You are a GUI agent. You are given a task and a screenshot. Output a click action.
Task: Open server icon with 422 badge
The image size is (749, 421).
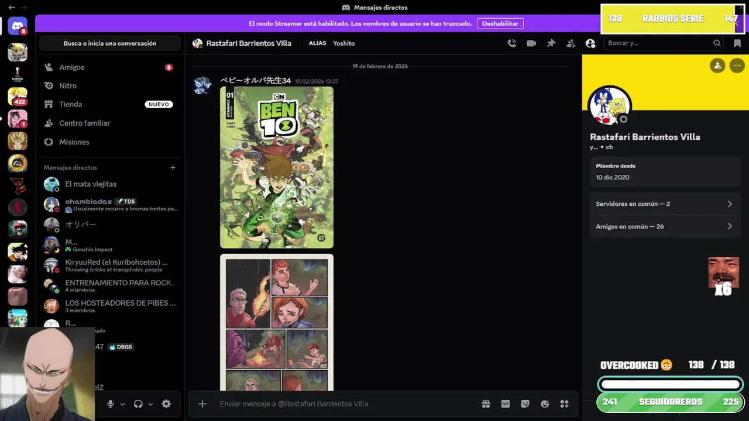18,97
